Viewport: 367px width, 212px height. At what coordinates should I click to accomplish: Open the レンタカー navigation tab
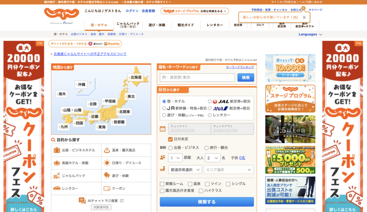(215, 25)
